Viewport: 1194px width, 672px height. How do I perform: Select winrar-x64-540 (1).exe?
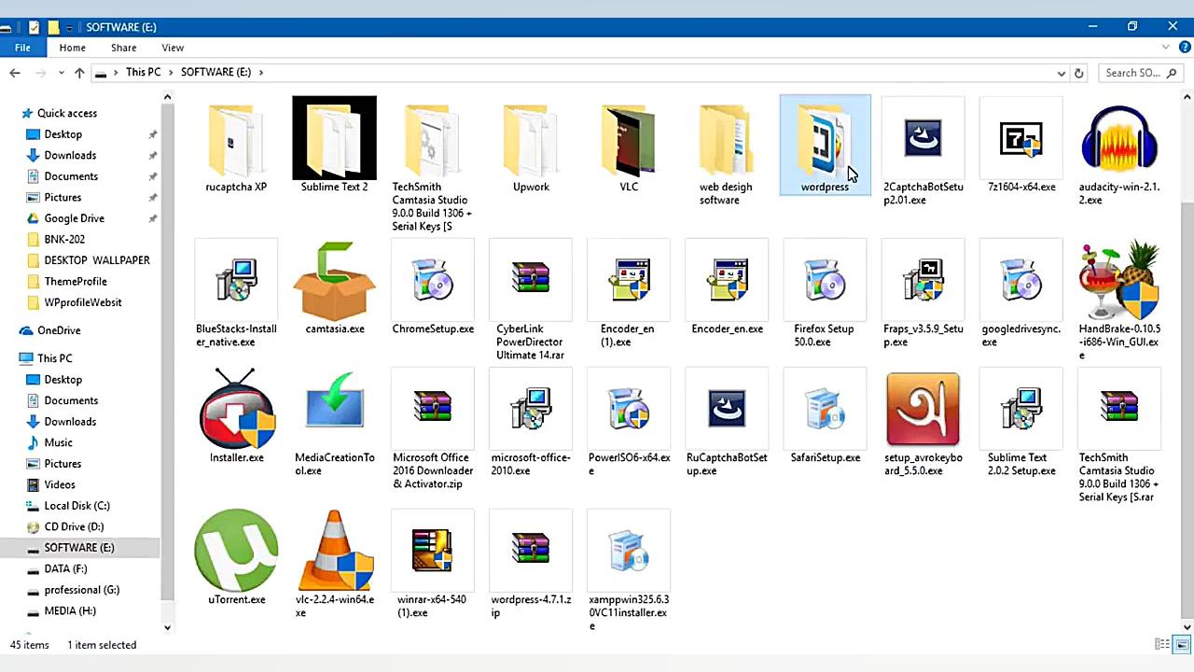coord(433,566)
